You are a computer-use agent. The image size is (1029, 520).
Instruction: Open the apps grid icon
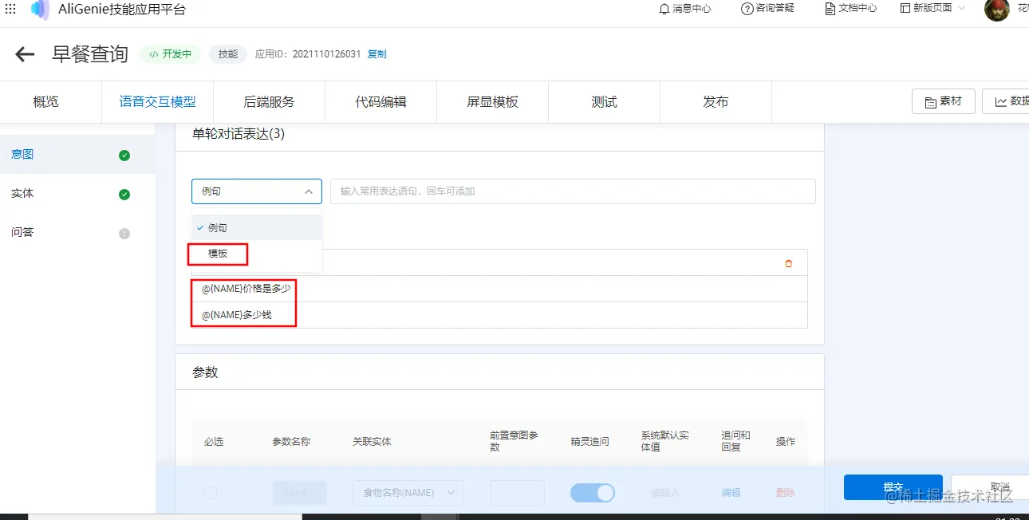(x=10, y=9)
